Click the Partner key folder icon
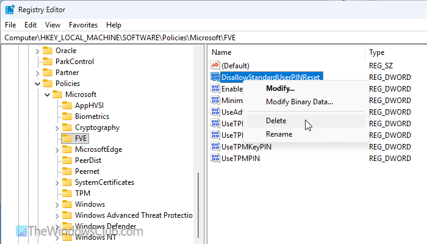 pos(48,73)
